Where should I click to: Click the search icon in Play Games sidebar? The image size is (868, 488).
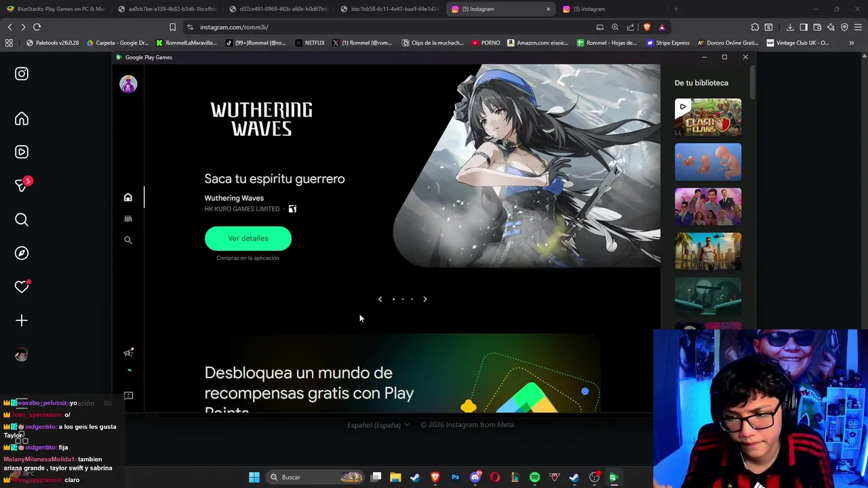coord(128,240)
